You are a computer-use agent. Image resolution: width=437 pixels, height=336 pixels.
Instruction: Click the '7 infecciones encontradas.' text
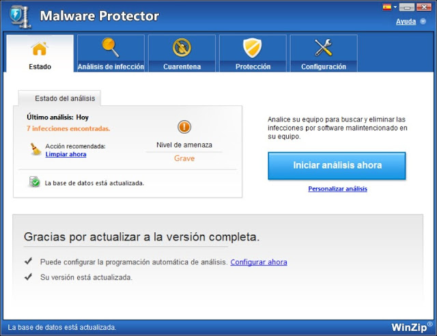point(68,128)
